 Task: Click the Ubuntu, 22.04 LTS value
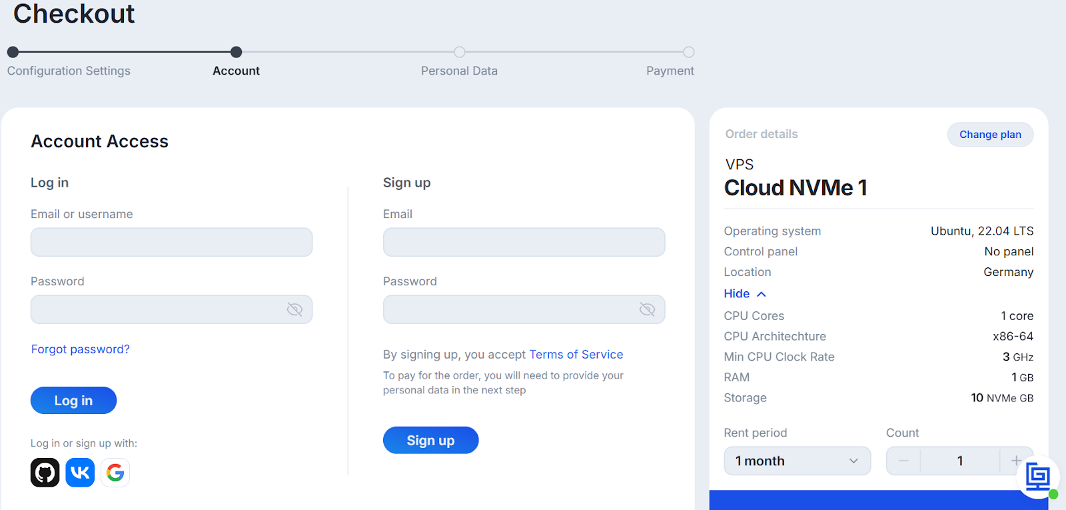click(x=982, y=231)
